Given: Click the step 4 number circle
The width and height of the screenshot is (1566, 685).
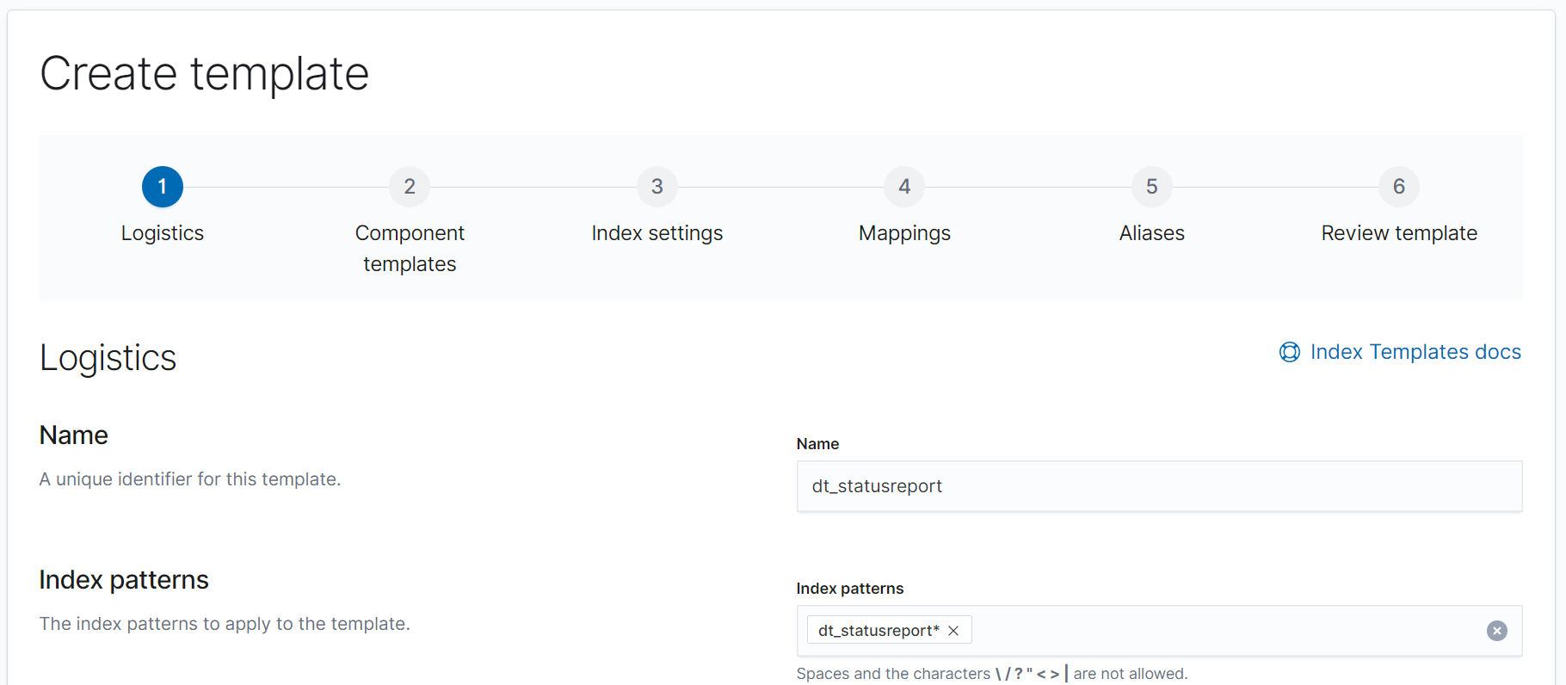Looking at the screenshot, I should [904, 187].
